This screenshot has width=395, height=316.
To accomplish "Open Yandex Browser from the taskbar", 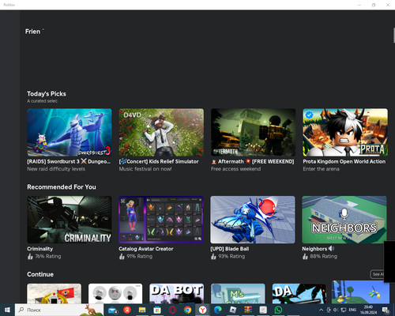I will click(202, 310).
